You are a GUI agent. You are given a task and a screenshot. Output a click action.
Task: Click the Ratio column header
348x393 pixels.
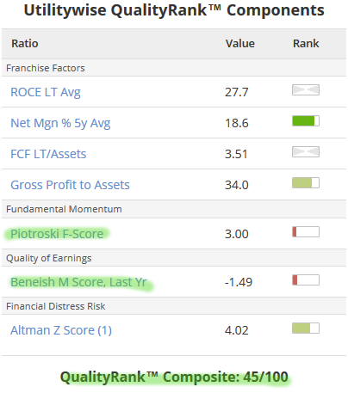pyautogui.click(x=25, y=44)
